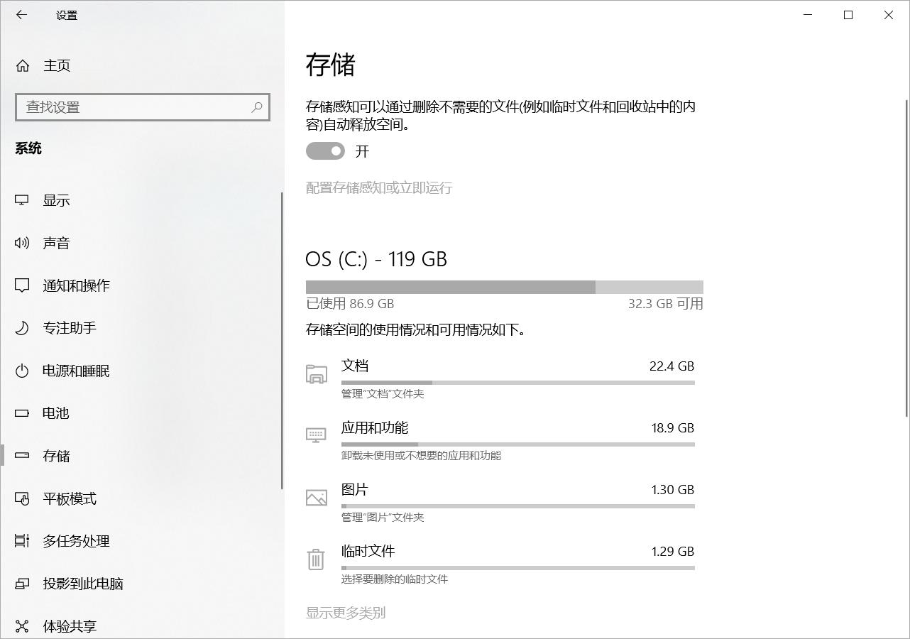Turn off the 存储感知 toggle switch
Viewport: 910px width, 639px height.
[x=324, y=151]
